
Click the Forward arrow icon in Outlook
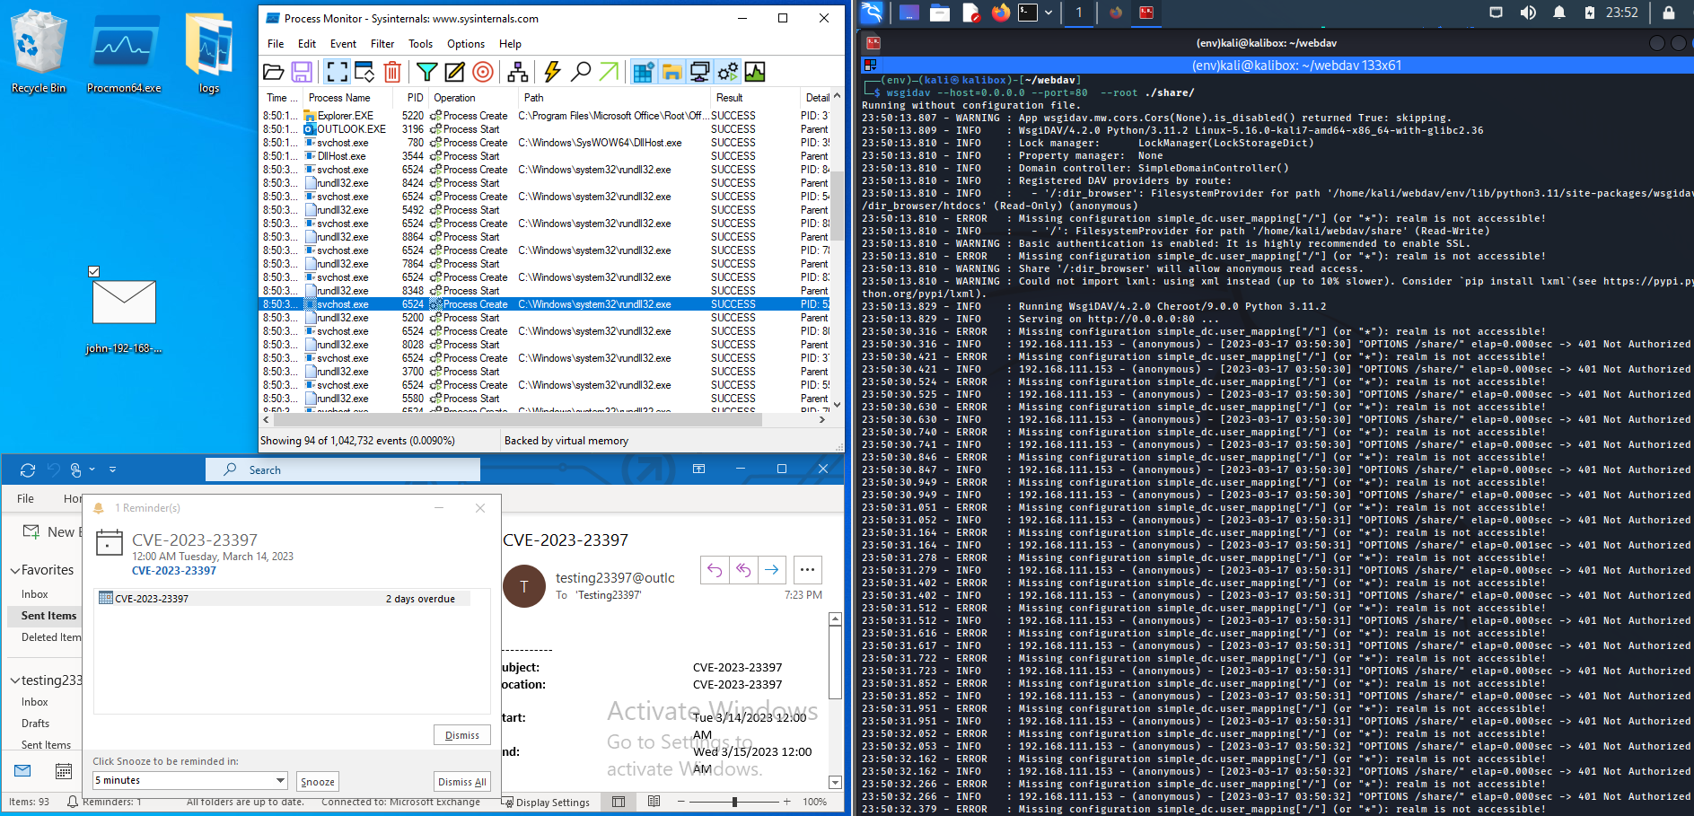[x=772, y=570]
